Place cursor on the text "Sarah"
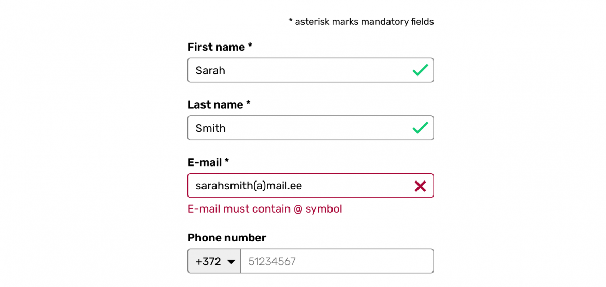The width and height of the screenshot is (606, 287). click(210, 70)
